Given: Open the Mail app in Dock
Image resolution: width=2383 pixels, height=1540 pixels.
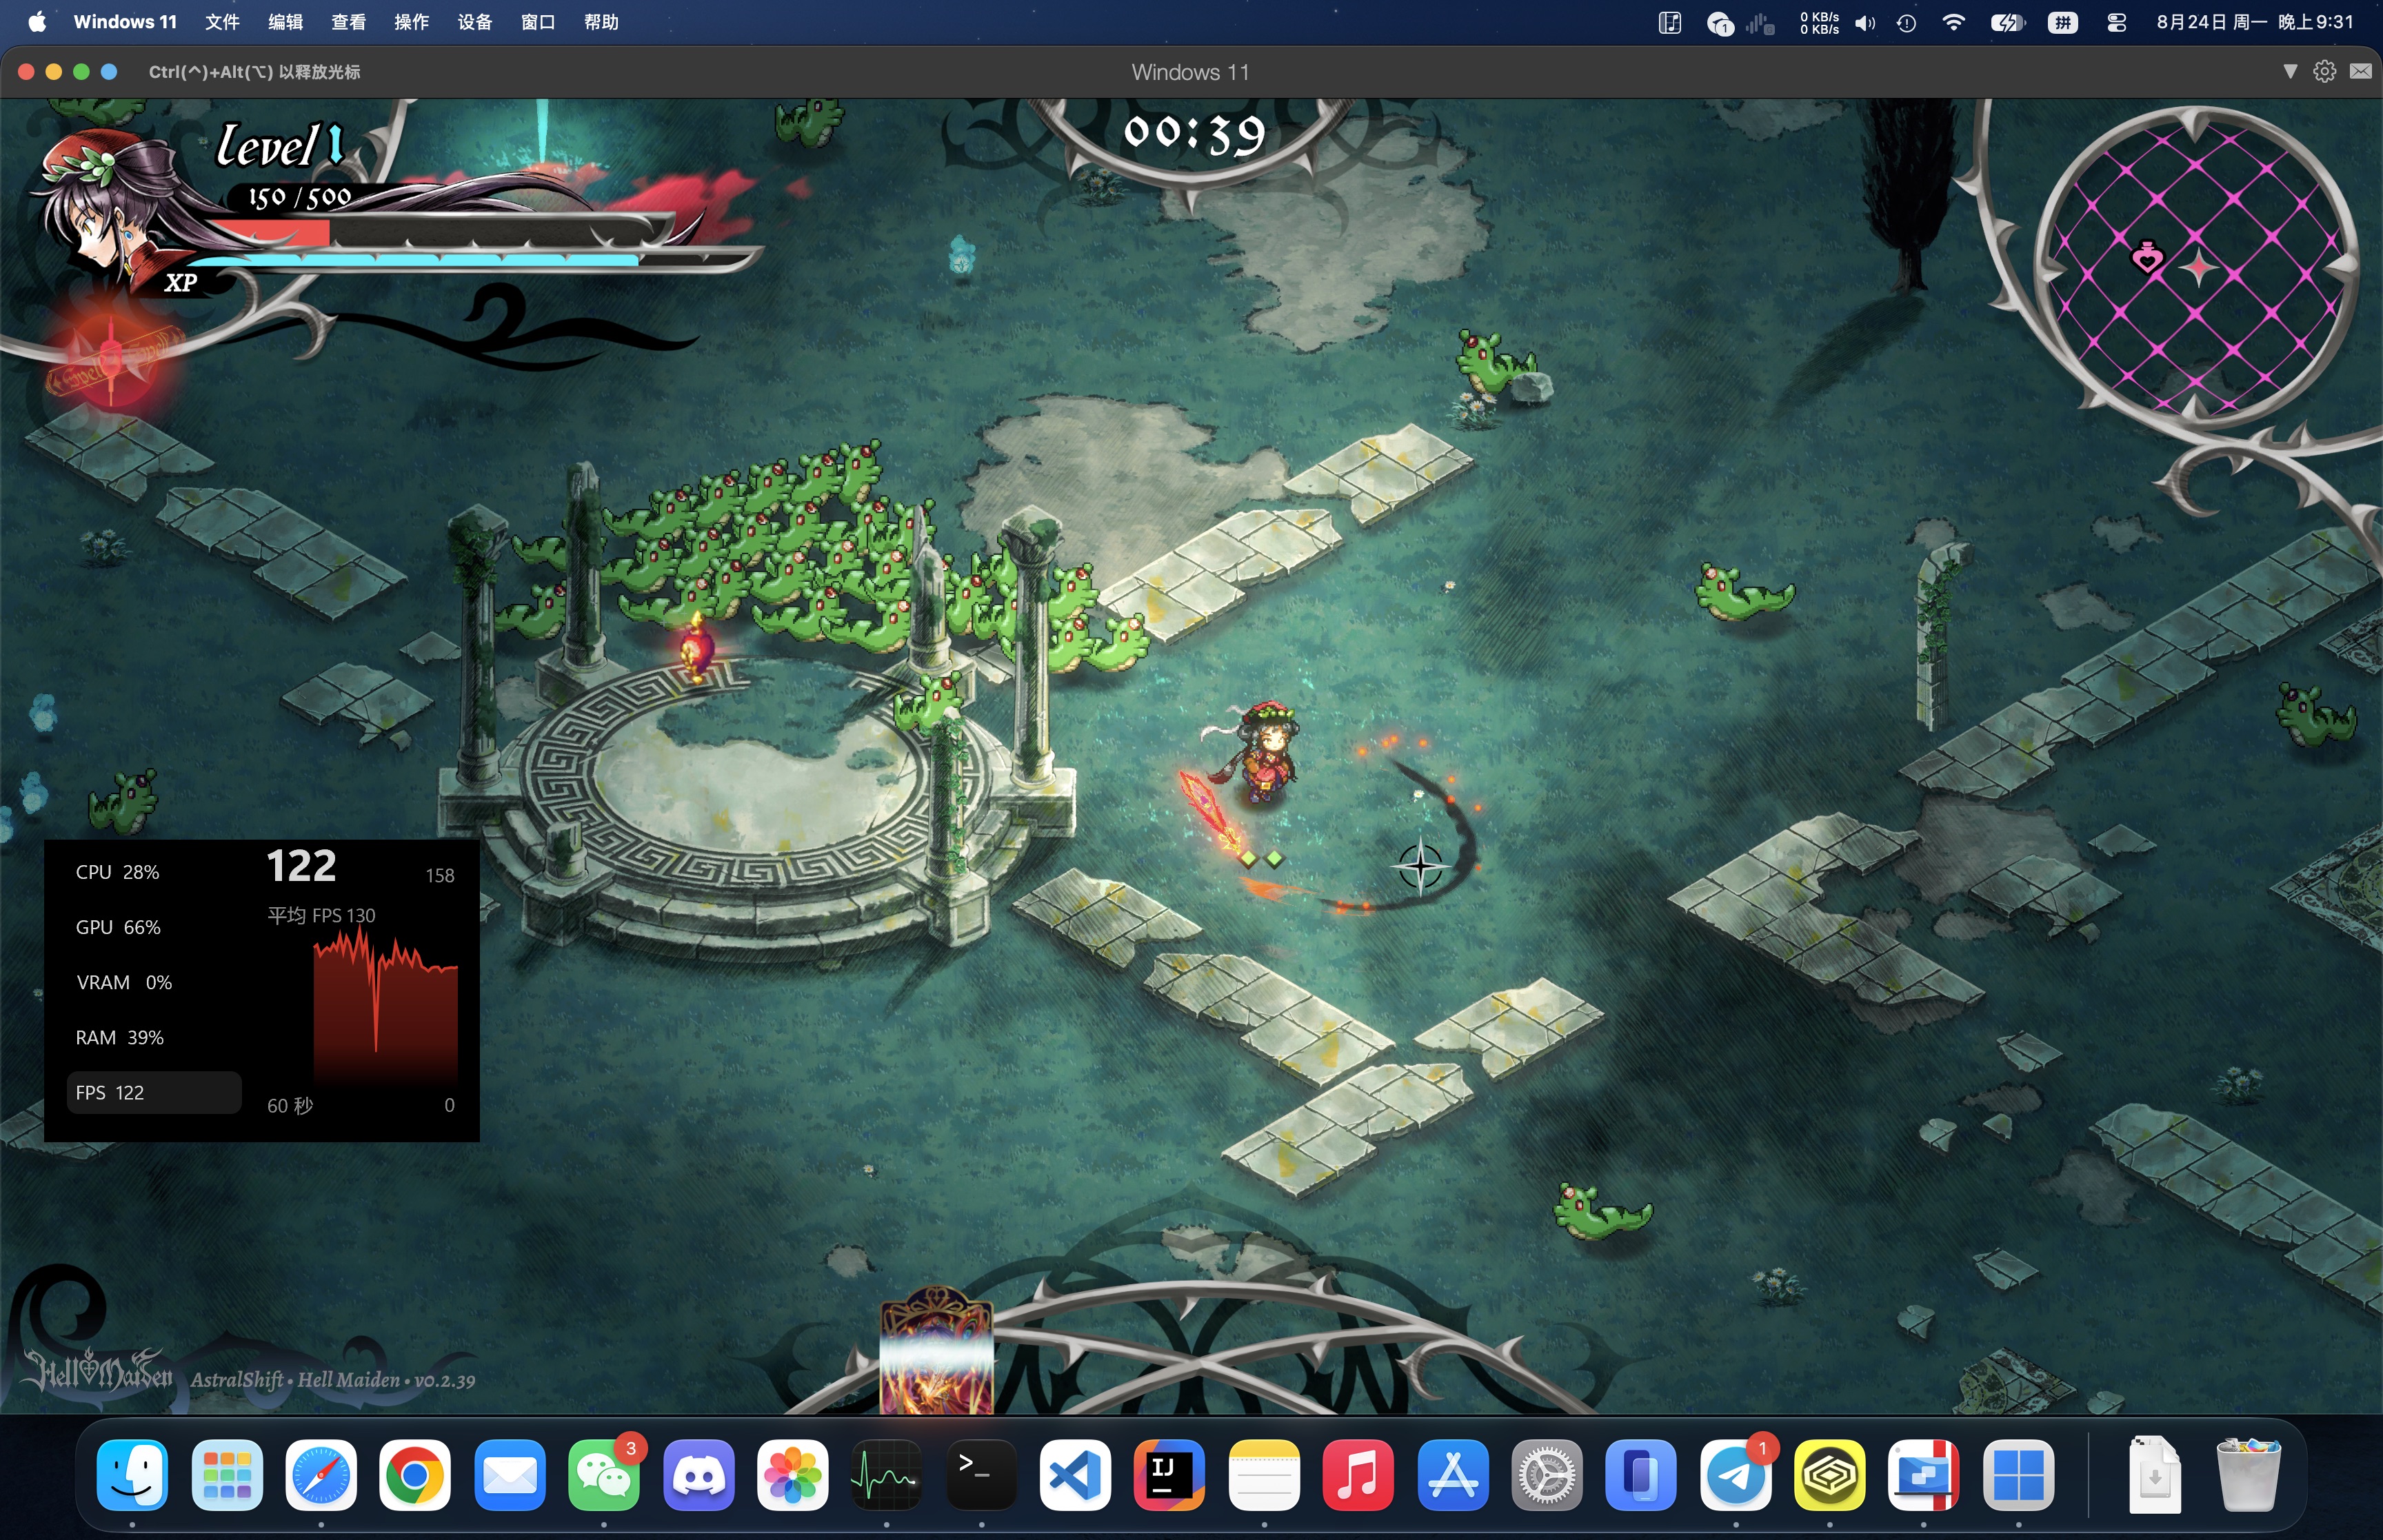Looking at the screenshot, I should click(510, 1474).
